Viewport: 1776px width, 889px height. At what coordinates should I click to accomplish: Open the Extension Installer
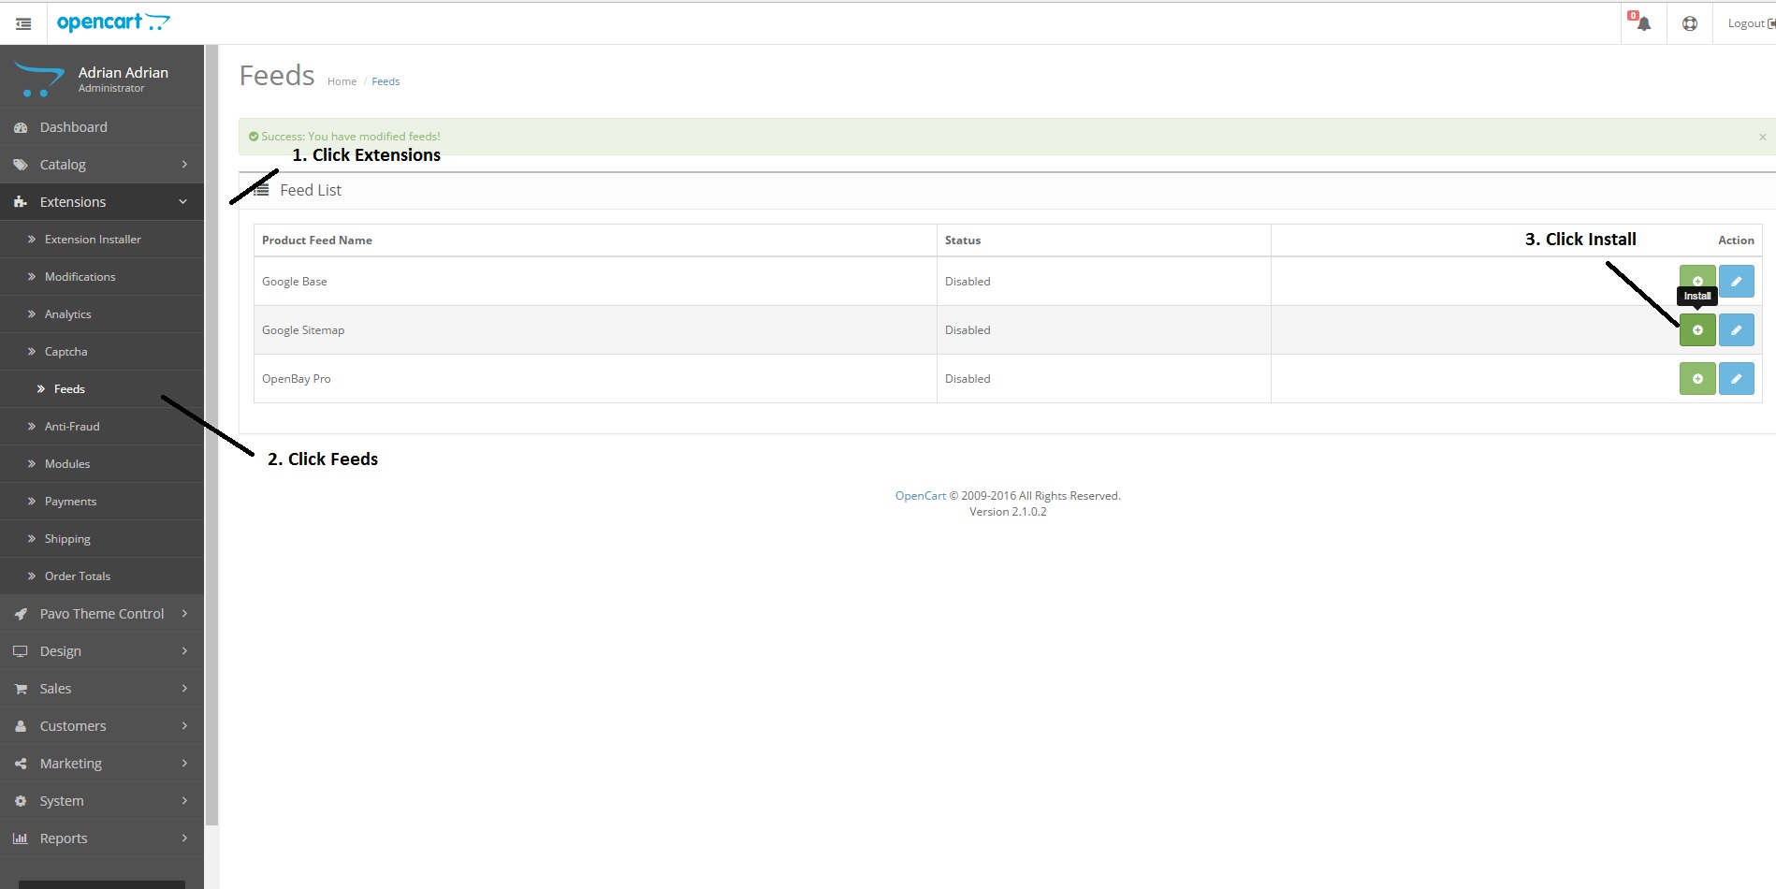(93, 239)
